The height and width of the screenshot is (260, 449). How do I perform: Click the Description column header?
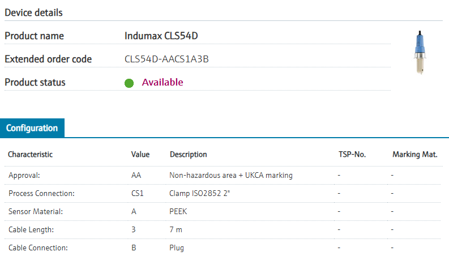tap(189, 154)
